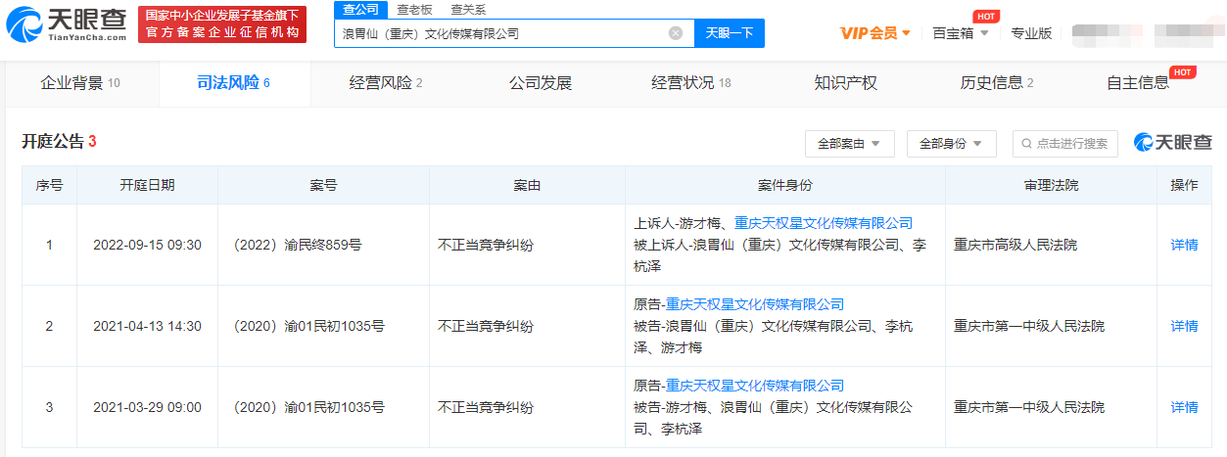The height and width of the screenshot is (457, 1227).
Task: Open the VIP会员 dropdown
Action: [874, 33]
